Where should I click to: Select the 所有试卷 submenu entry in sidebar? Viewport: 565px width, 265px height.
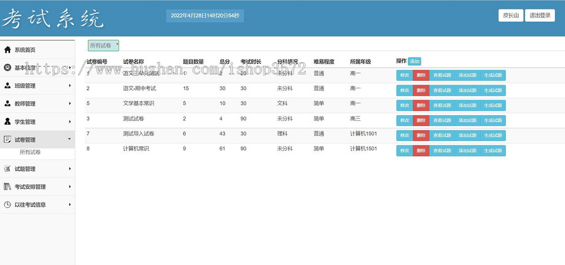(x=30, y=152)
